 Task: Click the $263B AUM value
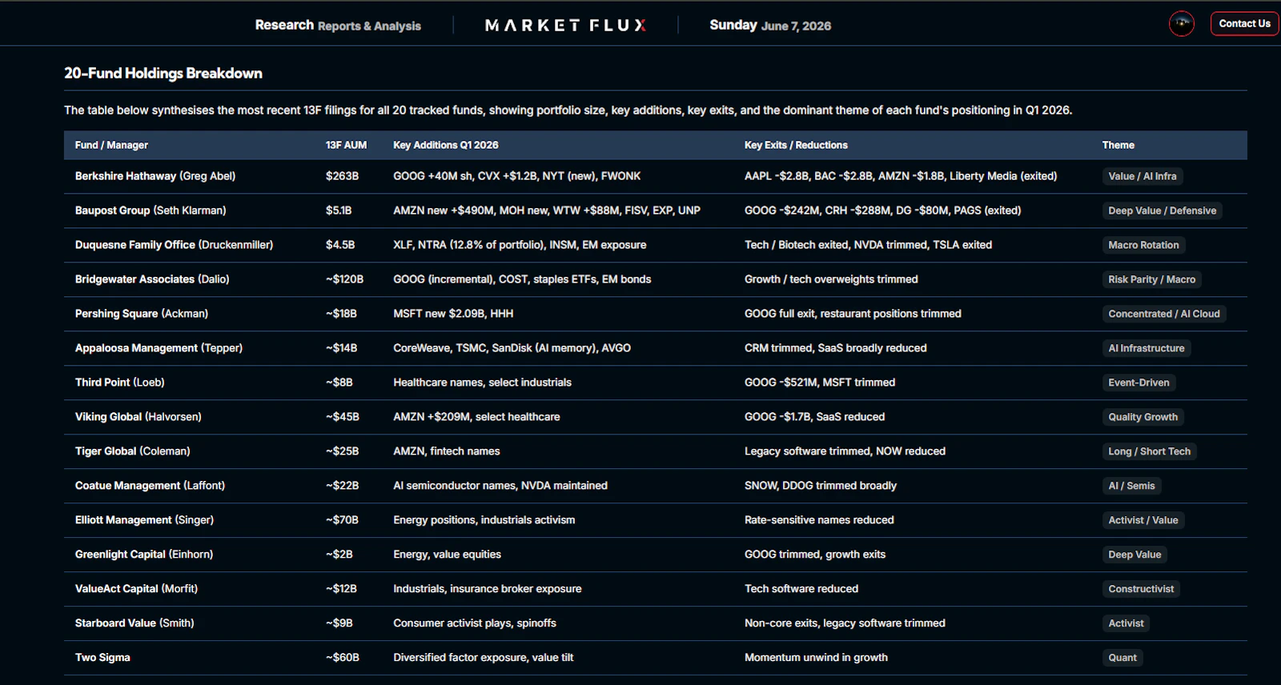(x=342, y=176)
